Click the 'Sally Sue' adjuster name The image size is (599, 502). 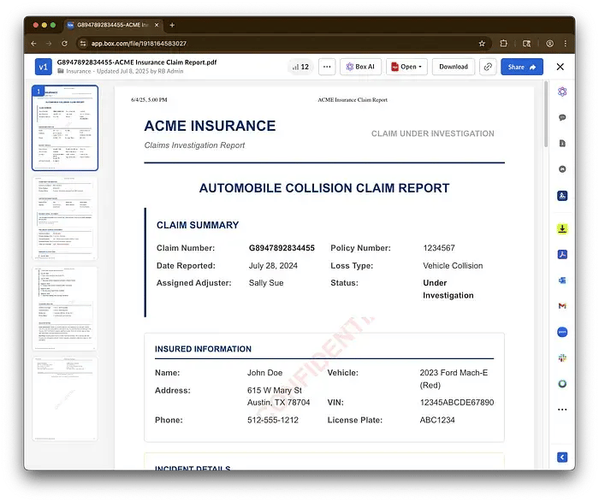pos(266,283)
